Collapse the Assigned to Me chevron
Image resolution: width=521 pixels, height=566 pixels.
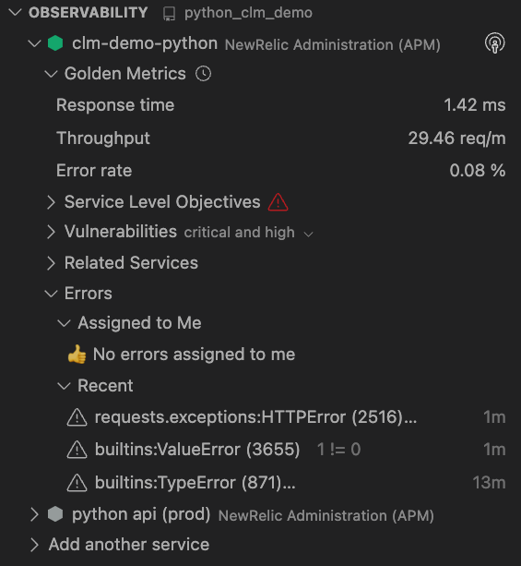click(x=65, y=323)
